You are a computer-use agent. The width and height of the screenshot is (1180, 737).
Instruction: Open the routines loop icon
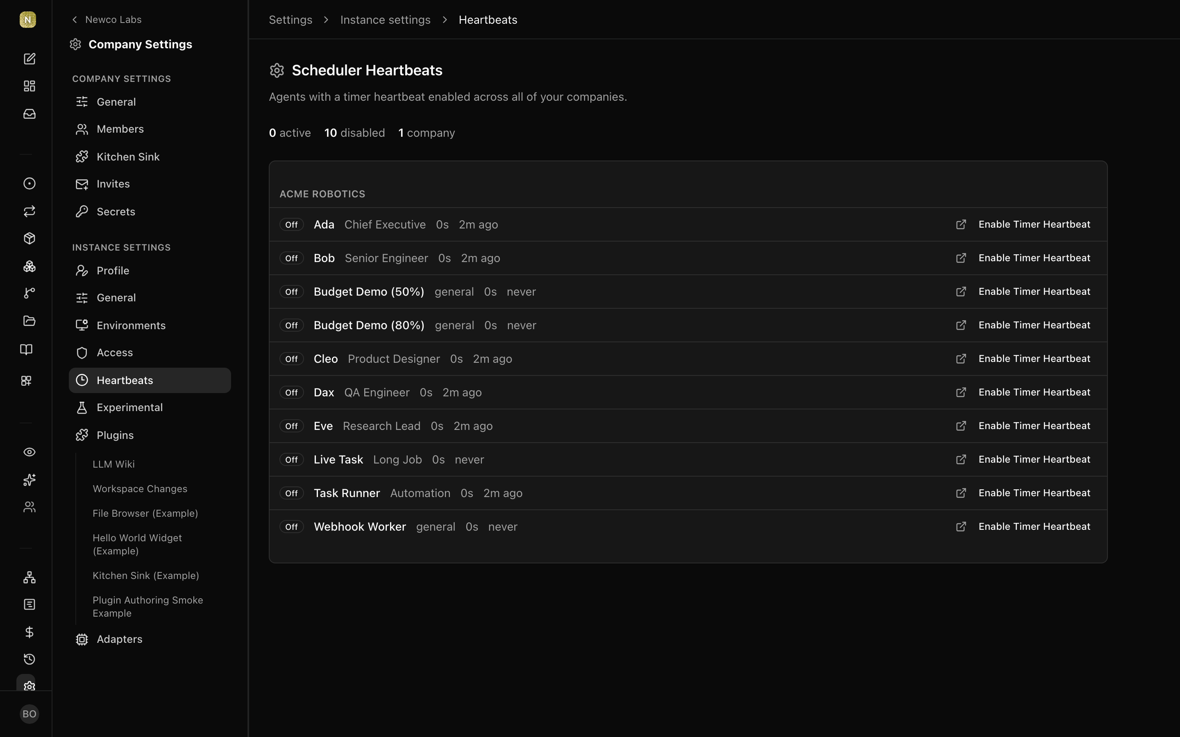coord(29,211)
